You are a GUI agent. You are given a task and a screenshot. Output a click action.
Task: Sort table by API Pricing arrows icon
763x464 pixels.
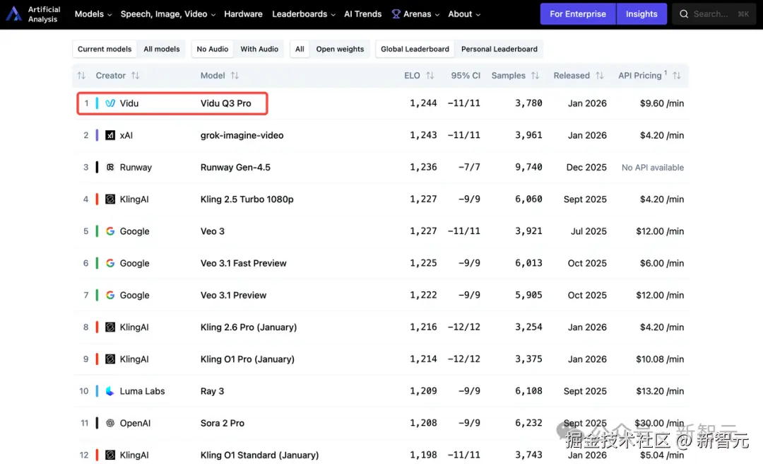point(677,76)
